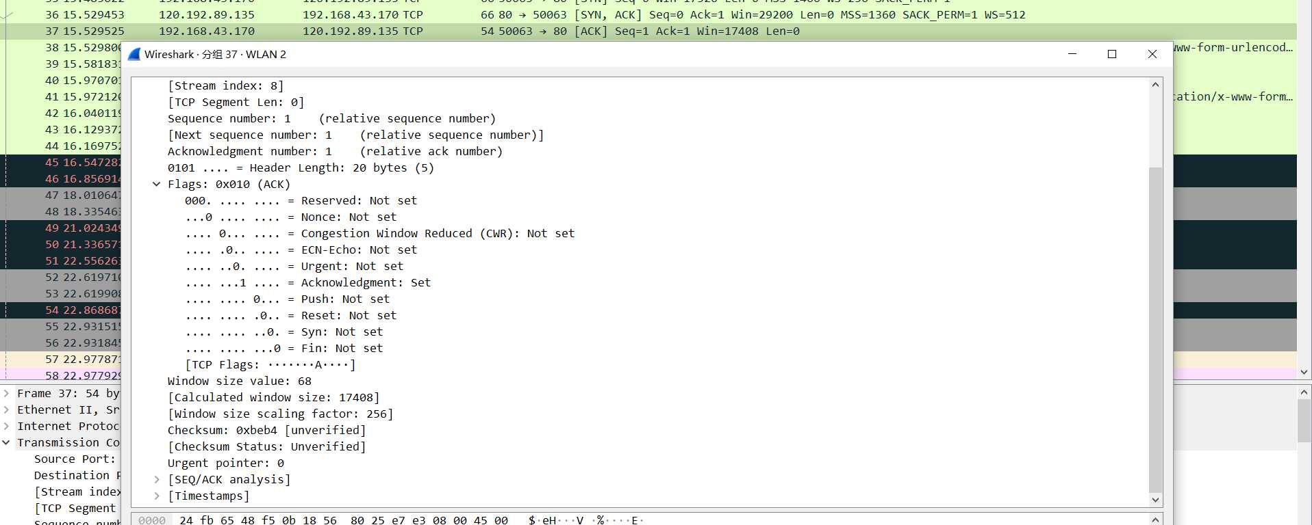The height and width of the screenshot is (525, 1312).
Task: Select packet 37 ACK row in list
Action: pyautogui.click(x=648, y=31)
